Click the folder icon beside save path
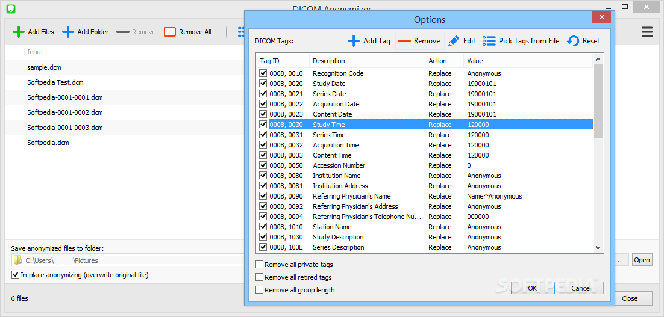The height and width of the screenshot is (317, 664). [x=17, y=260]
